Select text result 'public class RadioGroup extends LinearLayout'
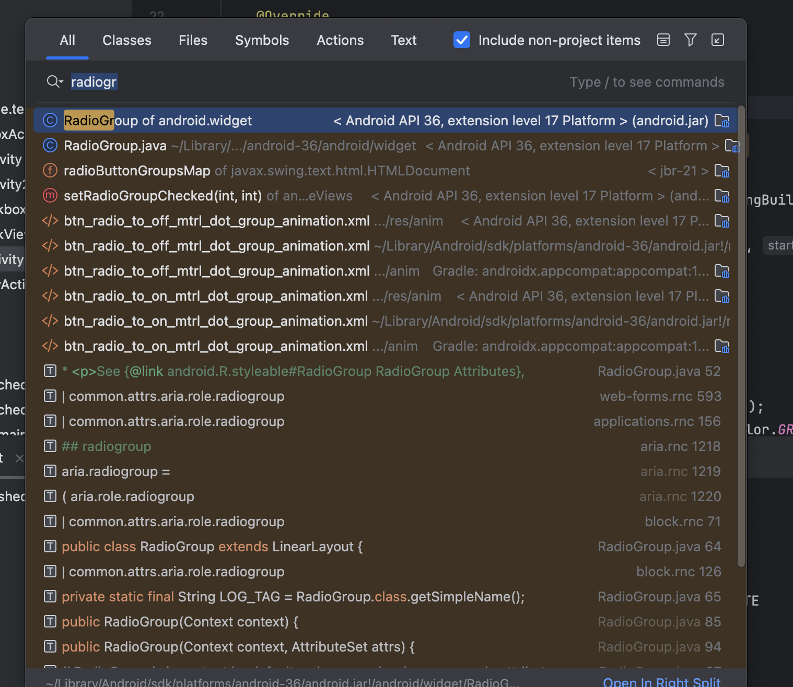The image size is (793, 687). point(212,547)
